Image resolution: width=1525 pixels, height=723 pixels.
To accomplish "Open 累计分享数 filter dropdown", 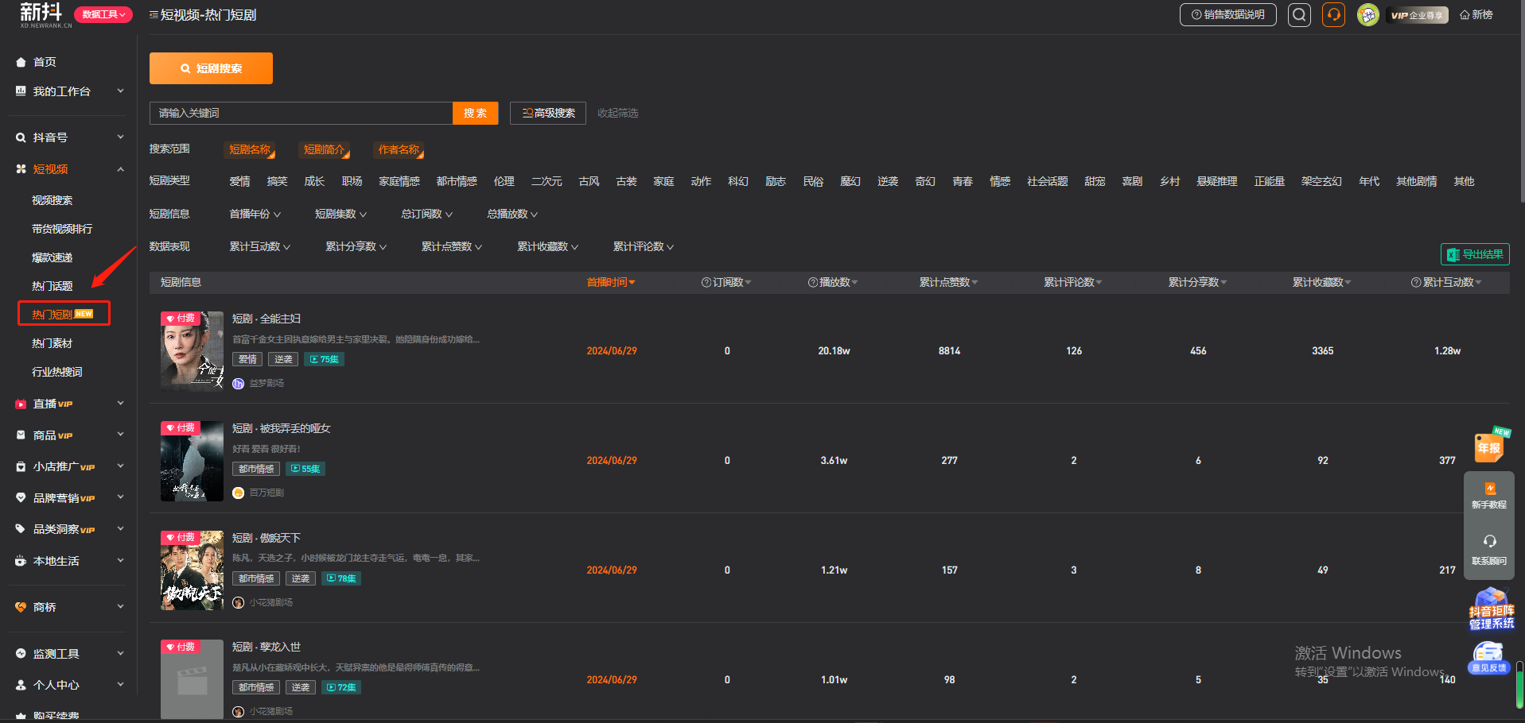I will [x=356, y=246].
